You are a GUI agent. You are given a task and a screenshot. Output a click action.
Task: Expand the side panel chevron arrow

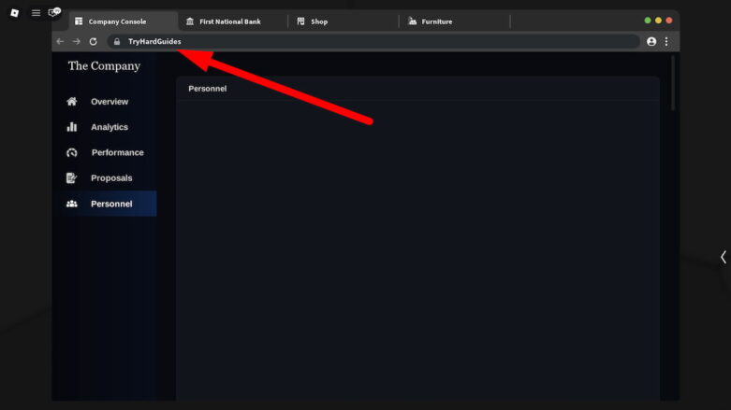(x=724, y=257)
